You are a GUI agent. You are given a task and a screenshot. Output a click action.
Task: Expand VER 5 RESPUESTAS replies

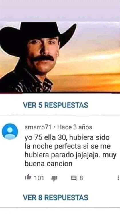click(56, 105)
